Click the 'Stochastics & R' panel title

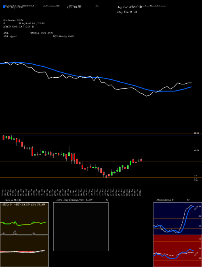coord(165,200)
